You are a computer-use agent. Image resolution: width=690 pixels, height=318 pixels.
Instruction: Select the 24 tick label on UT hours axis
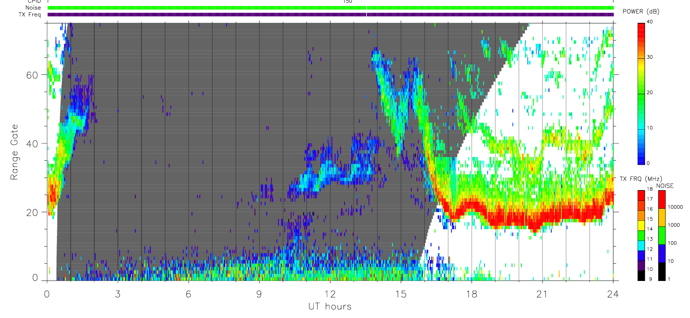pos(613,294)
